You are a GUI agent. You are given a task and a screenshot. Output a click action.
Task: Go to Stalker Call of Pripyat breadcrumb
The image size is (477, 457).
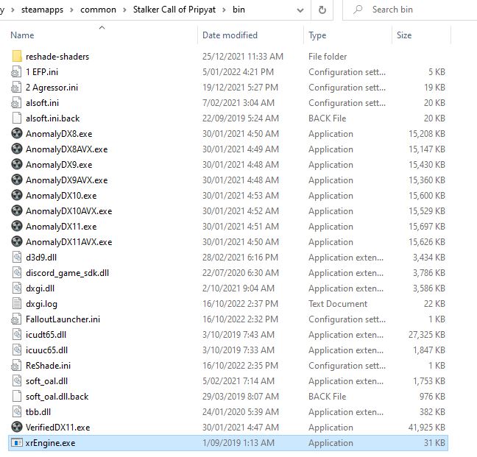point(174,10)
